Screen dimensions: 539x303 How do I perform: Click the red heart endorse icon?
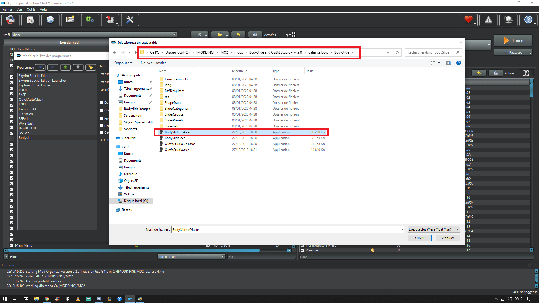coord(468,20)
